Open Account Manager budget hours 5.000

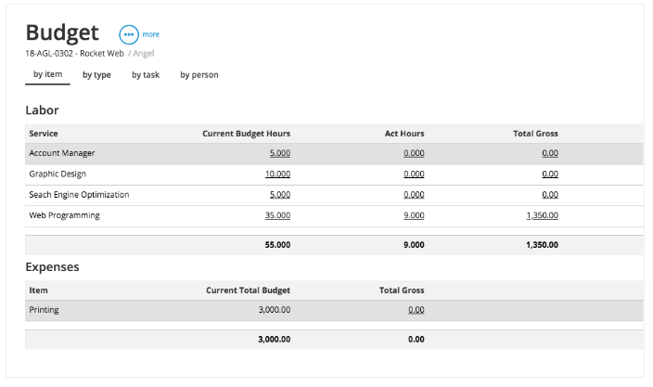coord(280,153)
